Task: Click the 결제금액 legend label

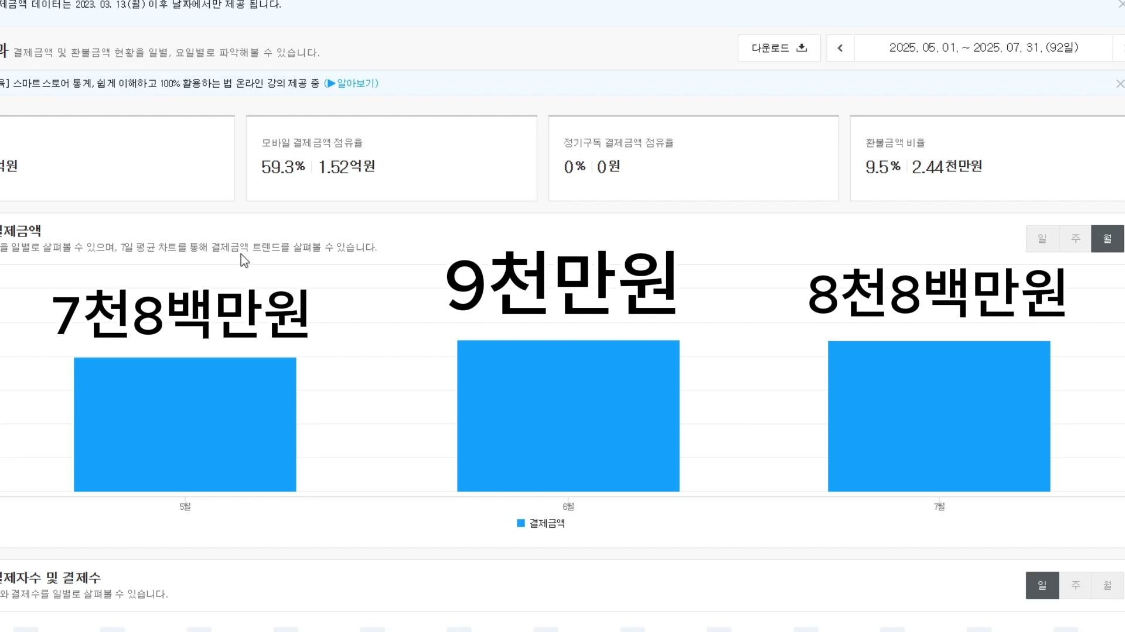Action: (547, 523)
